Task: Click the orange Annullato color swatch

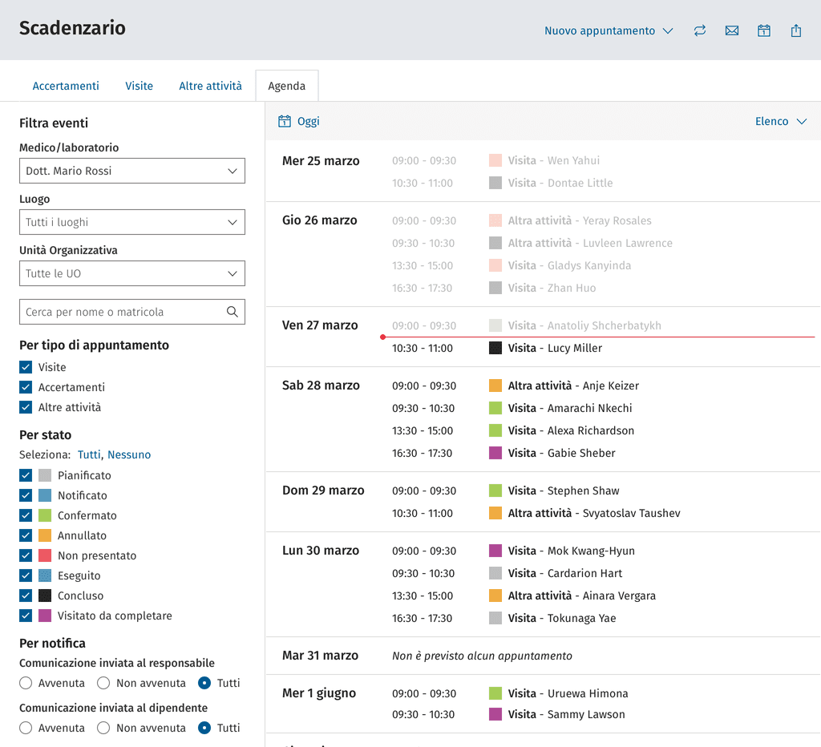Action: (45, 535)
